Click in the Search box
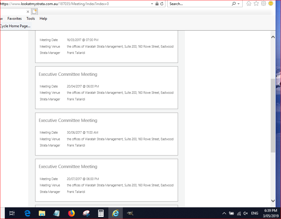Image resolution: width=281 pixels, height=219 pixels. pyautogui.click(x=200, y=4)
